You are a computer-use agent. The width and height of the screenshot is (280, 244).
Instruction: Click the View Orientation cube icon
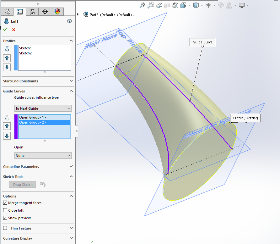coord(182,5)
